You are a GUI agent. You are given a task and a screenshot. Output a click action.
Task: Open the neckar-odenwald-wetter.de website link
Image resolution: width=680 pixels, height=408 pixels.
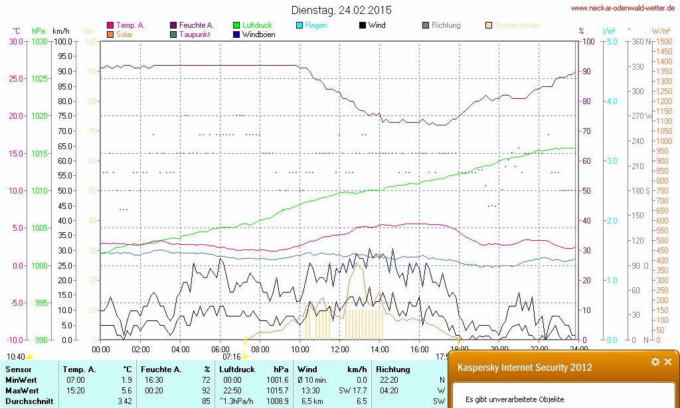coord(623,9)
